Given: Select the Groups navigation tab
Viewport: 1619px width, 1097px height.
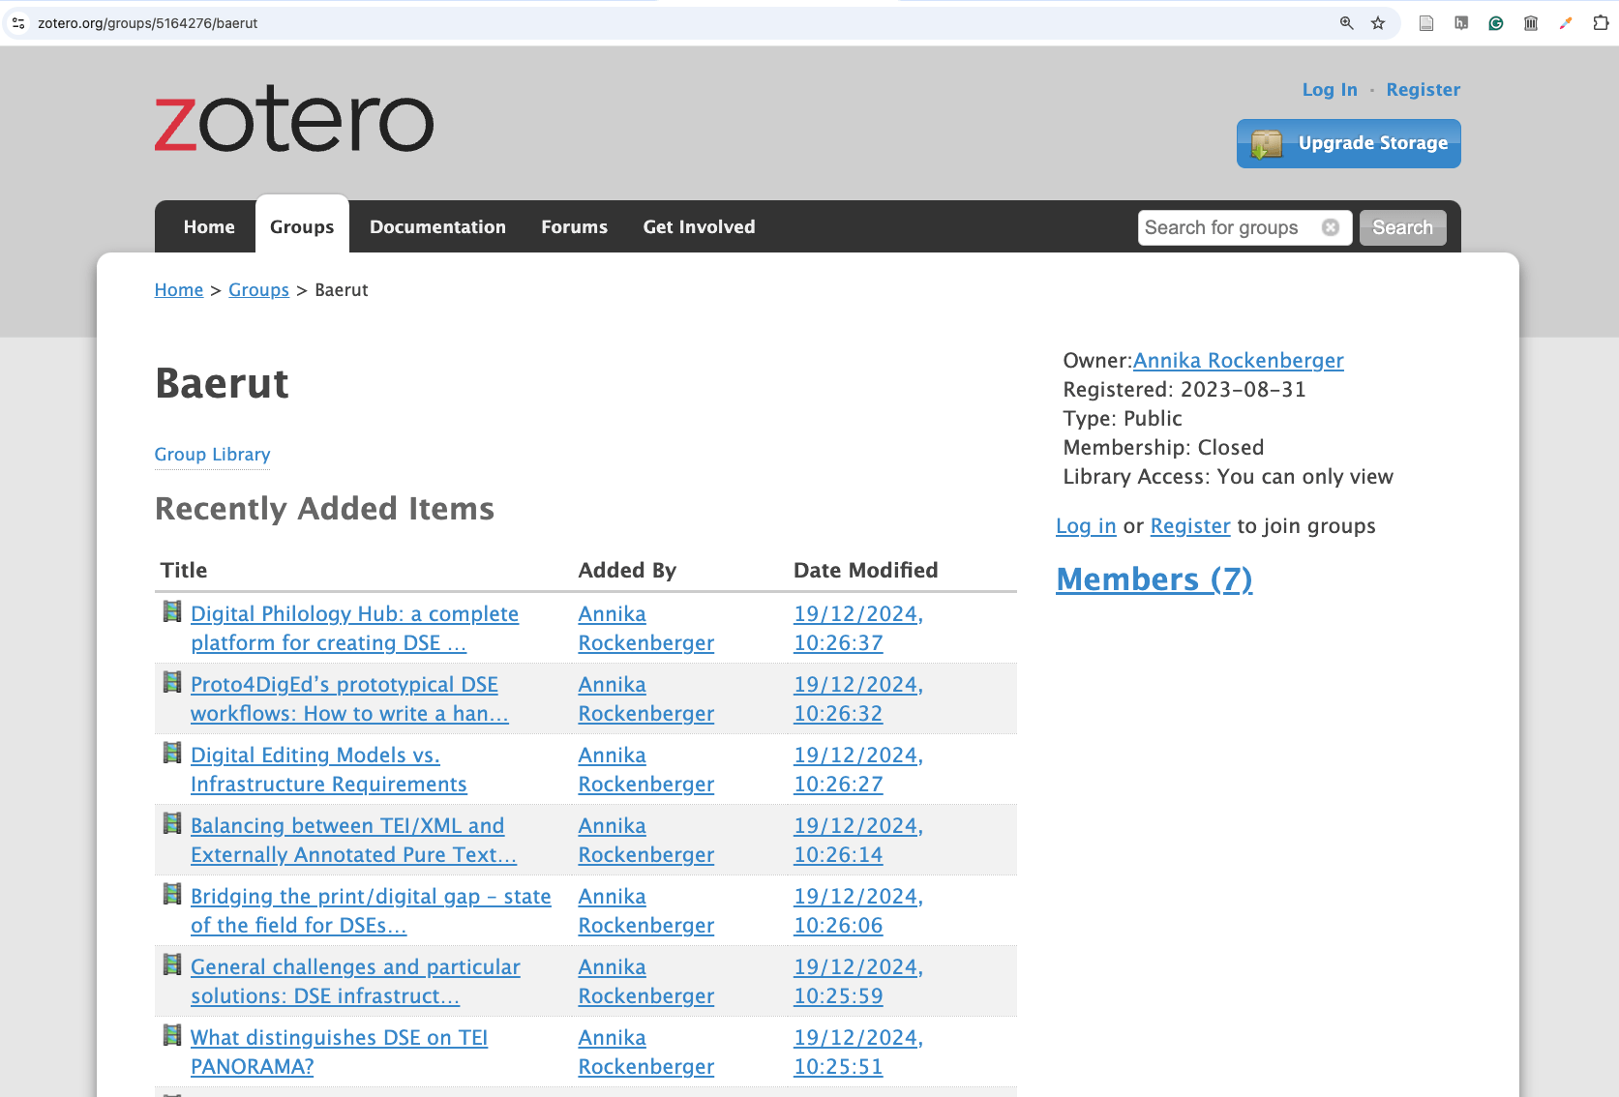Looking at the screenshot, I should point(302,226).
